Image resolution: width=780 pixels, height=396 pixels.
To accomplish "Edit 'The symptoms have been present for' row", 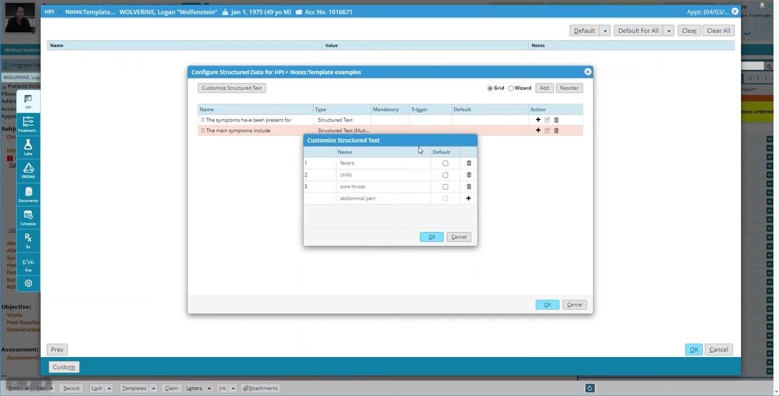I will point(547,120).
